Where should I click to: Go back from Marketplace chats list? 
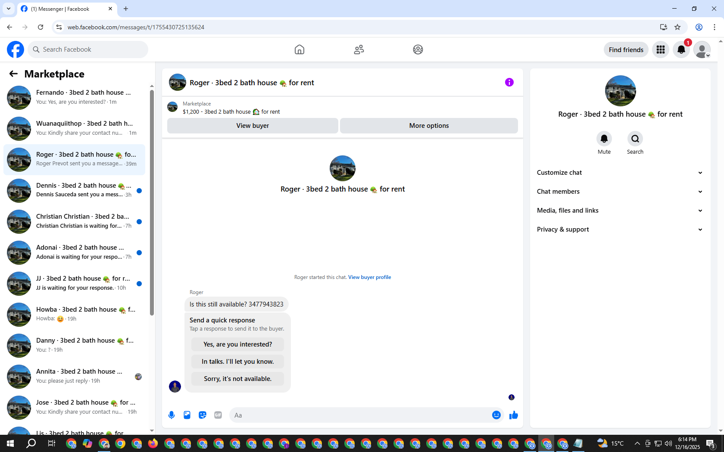13,74
